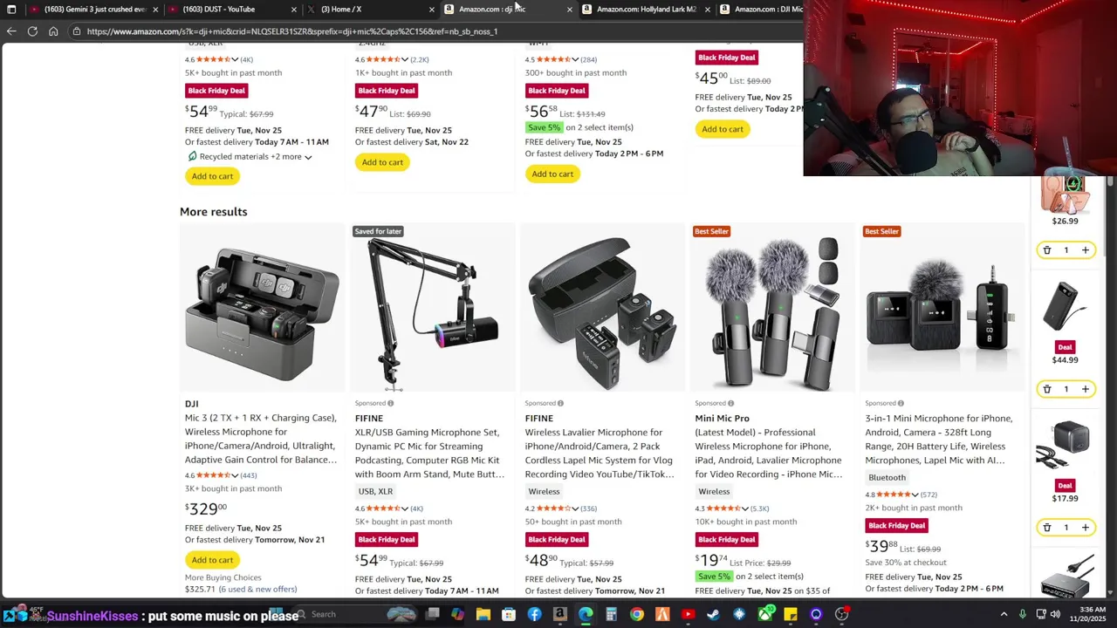Viewport: 1117px width, 628px height.
Task: Add the top-row $47.90 item to cart
Action: [x=382, y=162]
